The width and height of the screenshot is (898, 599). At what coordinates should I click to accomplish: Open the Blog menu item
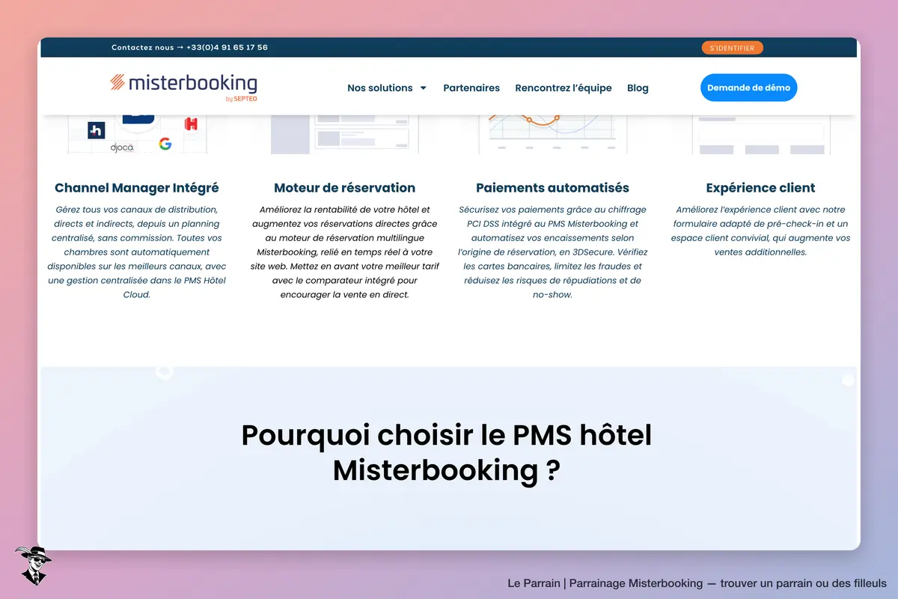point(638,88)
